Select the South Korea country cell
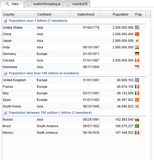The image size is (154, 160). pyautogui.click(x=19, y=106)
